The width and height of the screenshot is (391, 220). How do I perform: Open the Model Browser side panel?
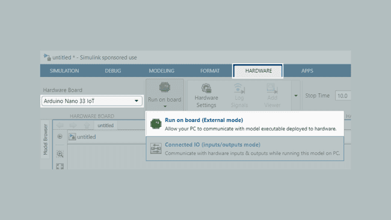pyautogui.click(x=45, y=139)
